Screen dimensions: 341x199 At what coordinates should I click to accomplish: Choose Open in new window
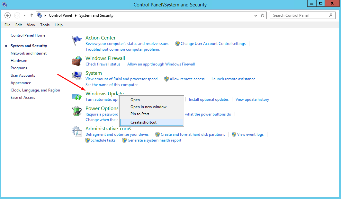click(x=152, y=107)
